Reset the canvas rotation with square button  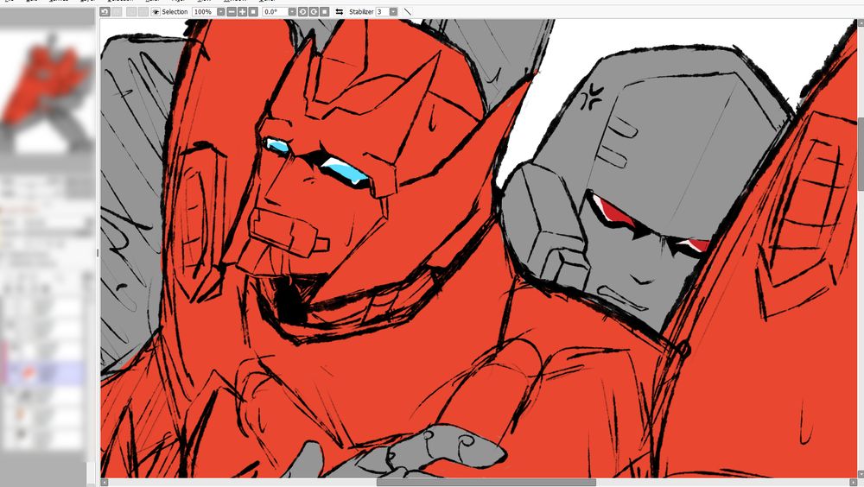pos(325,11)
